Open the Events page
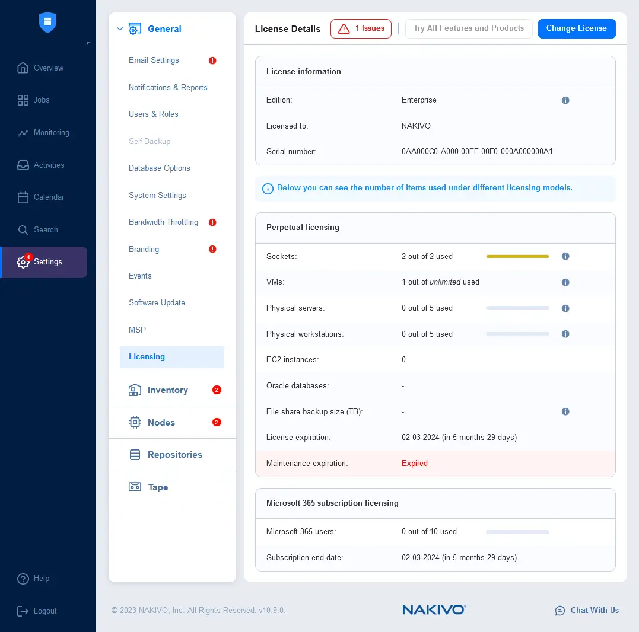The height and width of the screenshot is (632, 639). [x=140, y=276]
